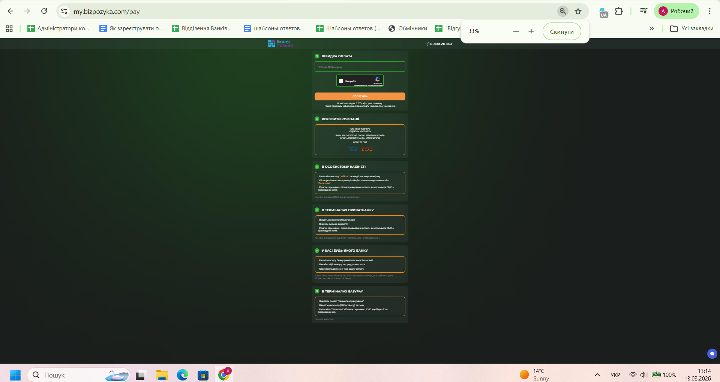The width and height of the screenshot is (720, 382).
Task: Click the user icon beside В ОСОБИСТОМУ КАБІНЕТІ
Action: tap(317, 167)
